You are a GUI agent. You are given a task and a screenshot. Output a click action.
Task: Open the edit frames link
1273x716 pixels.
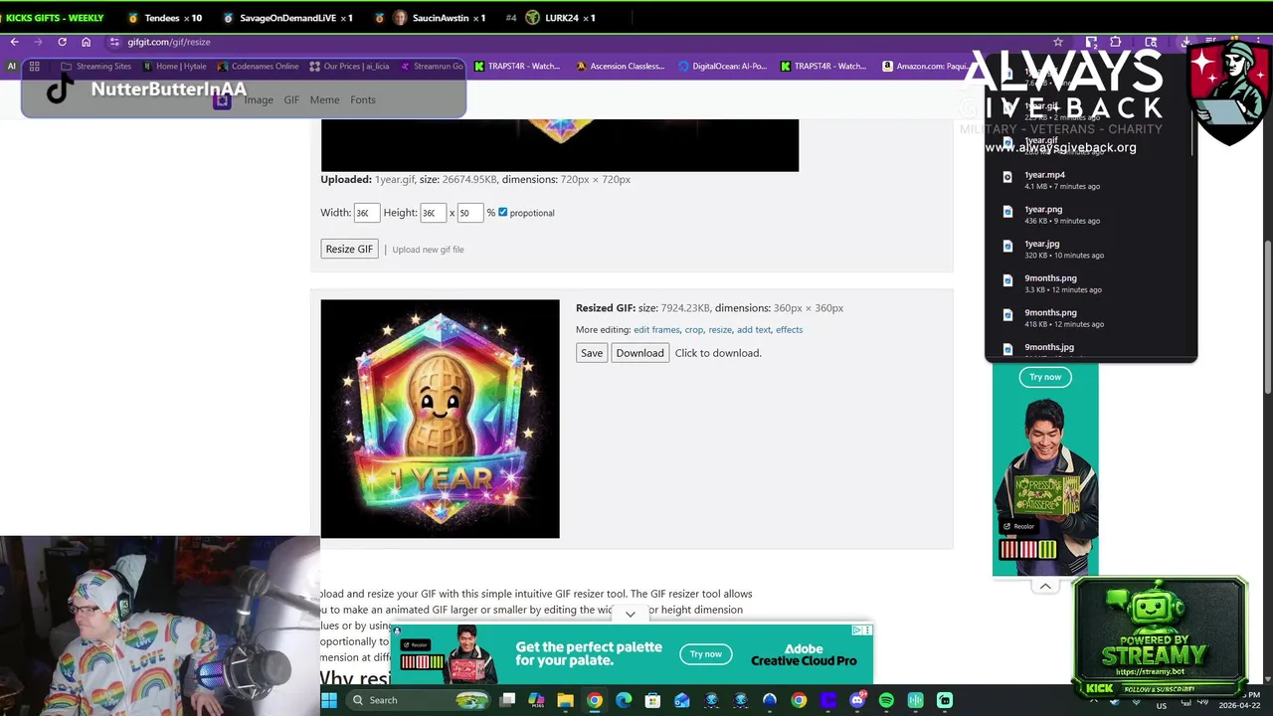(x=656, y=330)
